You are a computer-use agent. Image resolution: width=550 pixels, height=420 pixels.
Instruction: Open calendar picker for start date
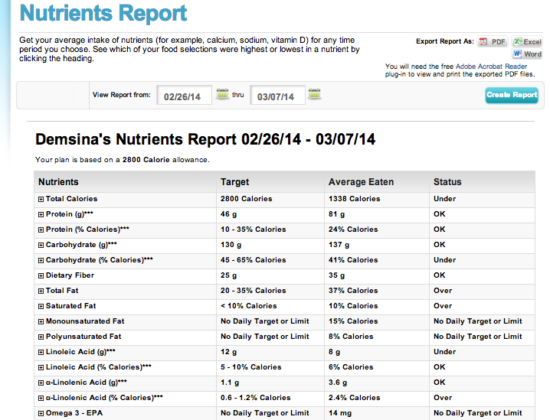[222, 93]
